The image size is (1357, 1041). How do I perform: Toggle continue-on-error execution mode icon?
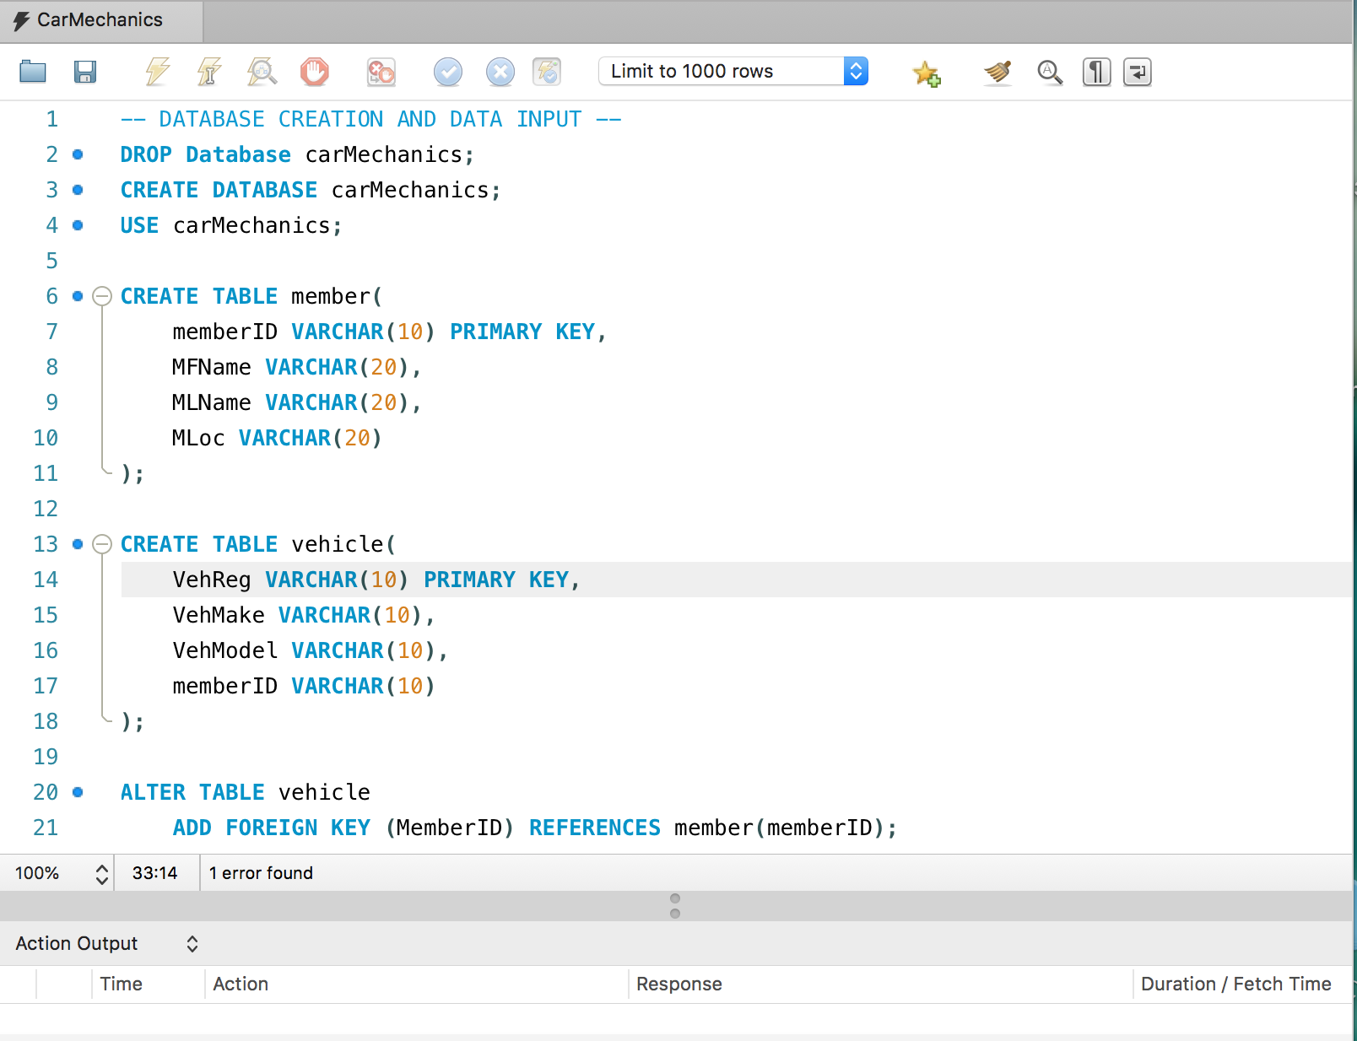[381, 72]
